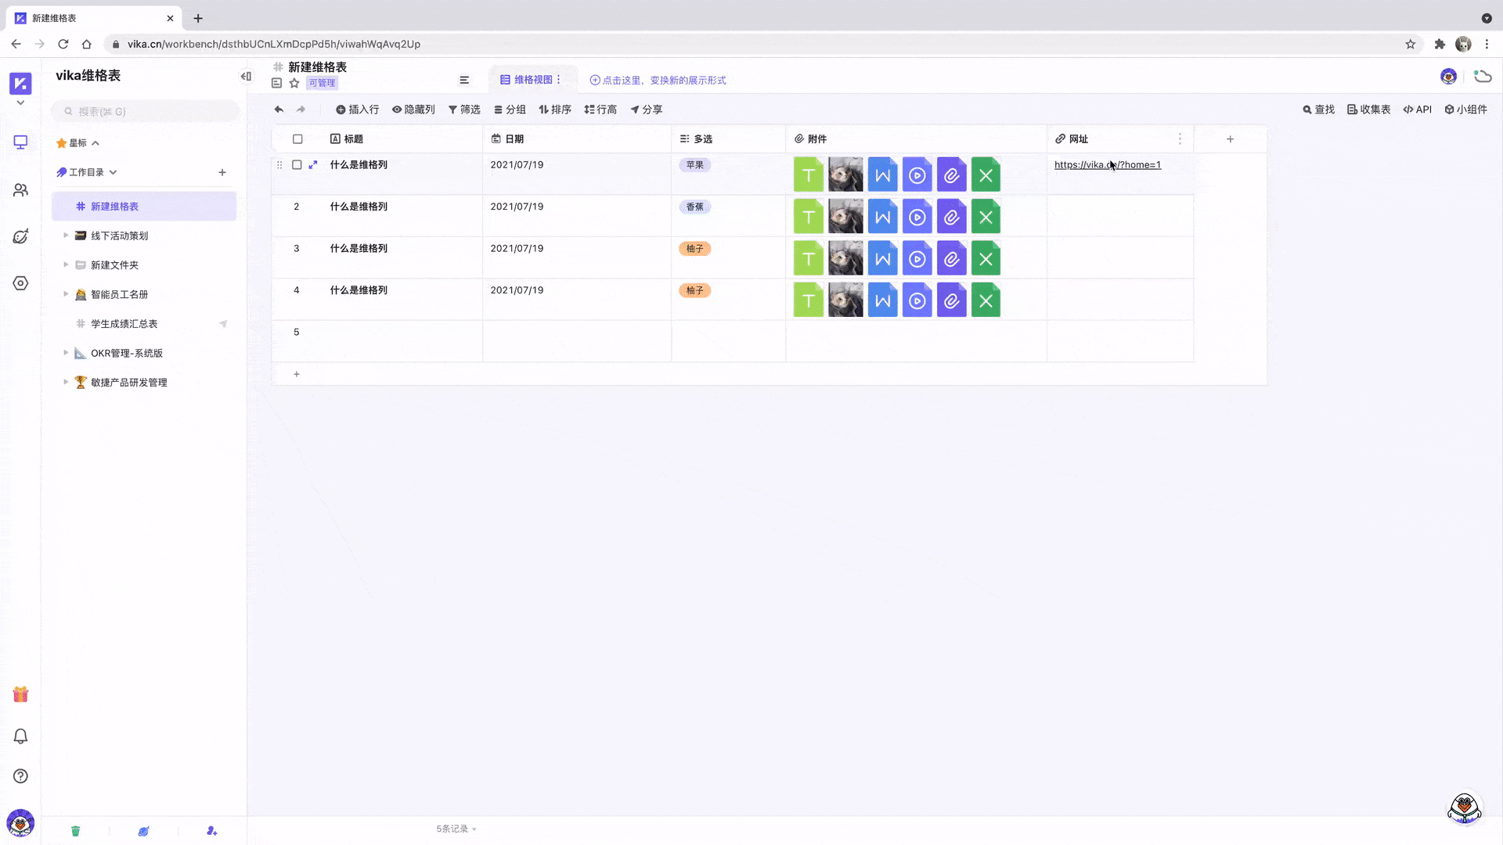Check the checkbox on row 1

(297, 165)
